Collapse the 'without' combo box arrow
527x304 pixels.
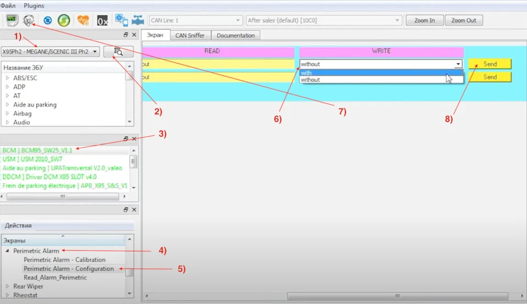tap(458, 64)
